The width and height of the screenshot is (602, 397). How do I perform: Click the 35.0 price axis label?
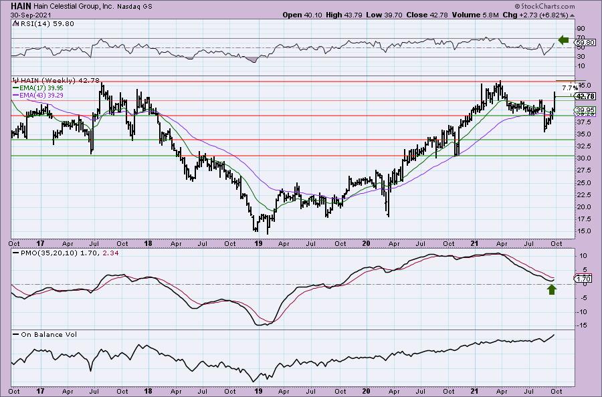[x=584, y=134]
